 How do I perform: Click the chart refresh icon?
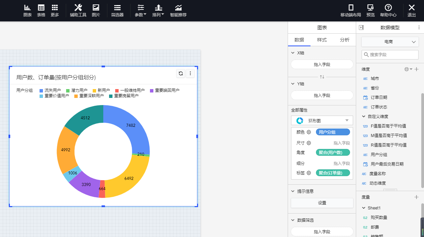[x=181, y=73]
